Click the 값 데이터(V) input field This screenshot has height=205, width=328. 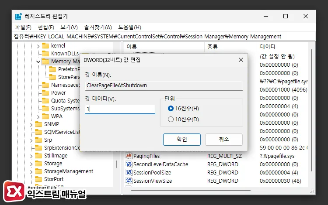tap(120, 109)
